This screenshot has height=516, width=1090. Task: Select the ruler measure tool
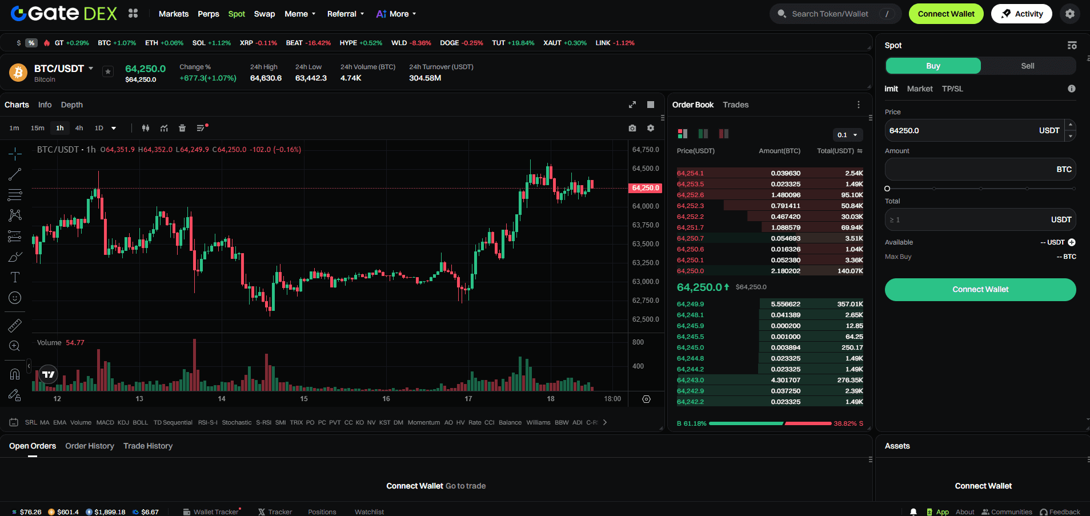pos(15,326)
